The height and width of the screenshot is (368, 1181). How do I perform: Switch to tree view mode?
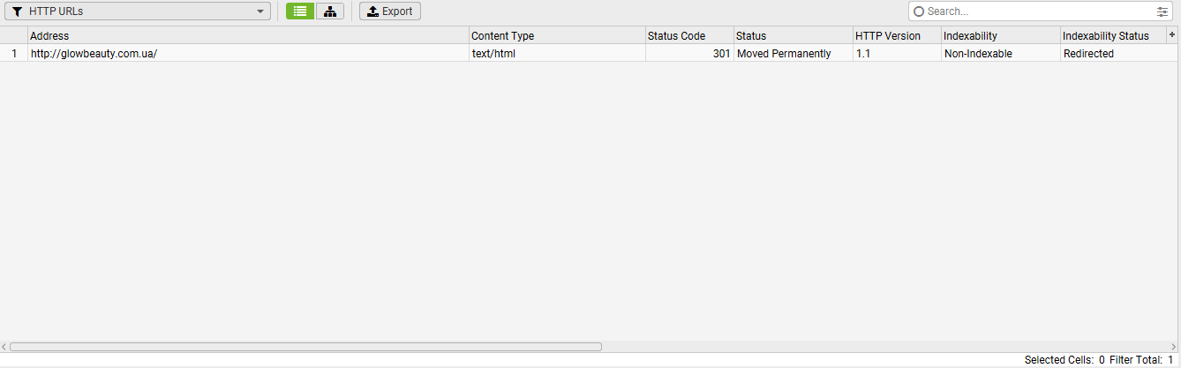pos(330,11)
